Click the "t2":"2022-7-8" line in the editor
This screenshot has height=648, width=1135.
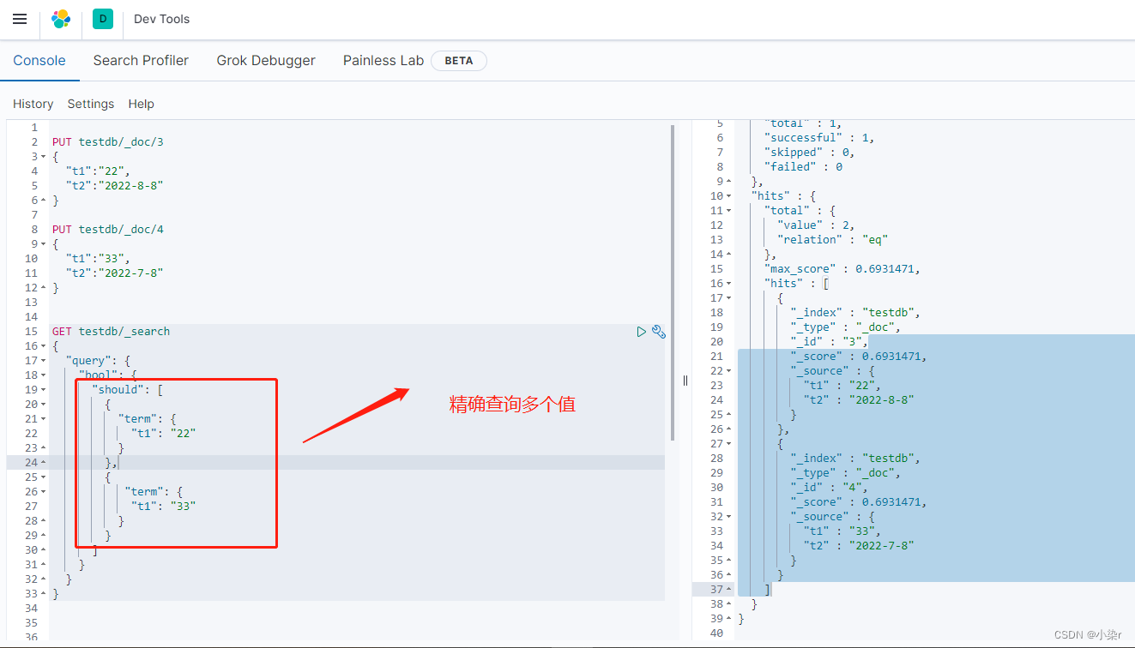(114, 273)
